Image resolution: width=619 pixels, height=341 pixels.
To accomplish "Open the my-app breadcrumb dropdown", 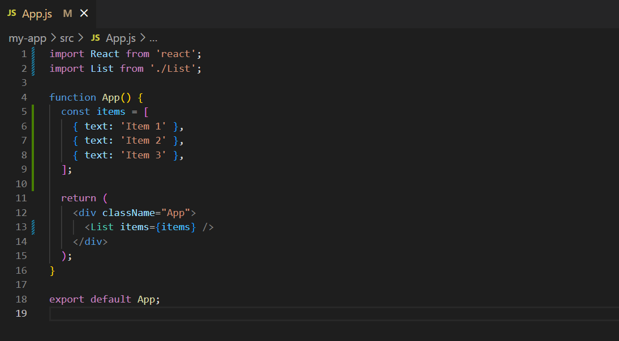I will [x=27, y=38].
